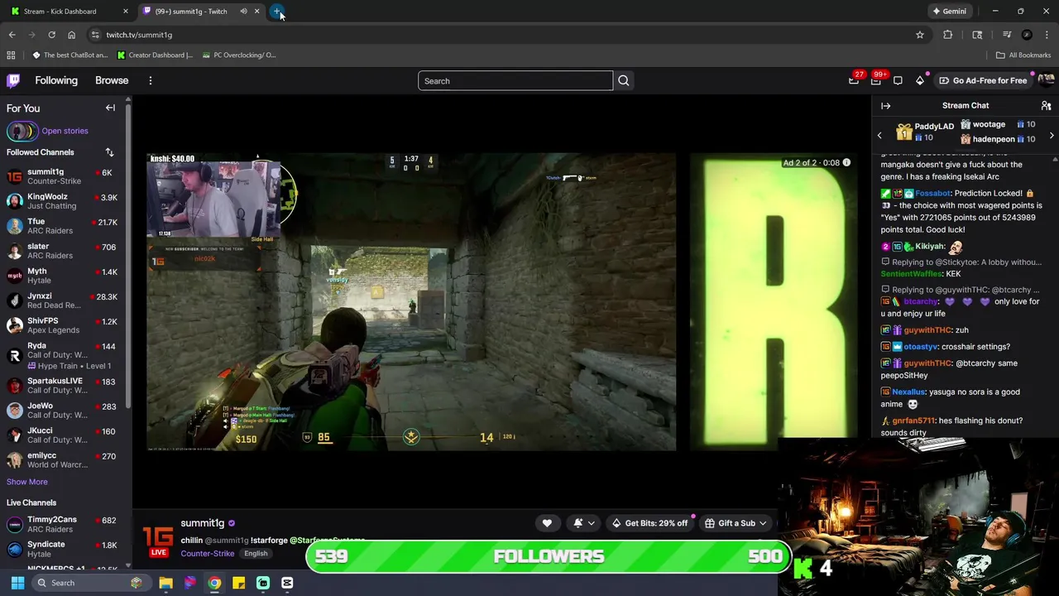Open ShivFPS channel in sidebar
Viewport: 1059px width, 596px height.
(64, 325)
